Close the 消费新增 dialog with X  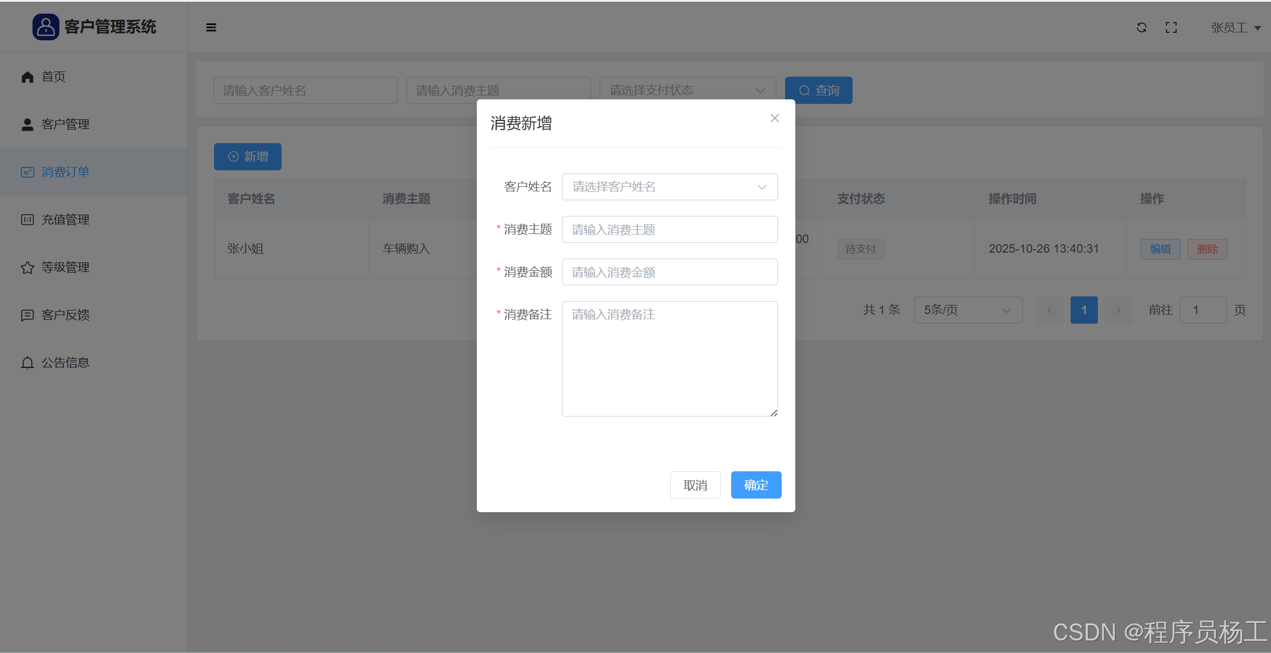pyautogui.click(x=774, y=118)
